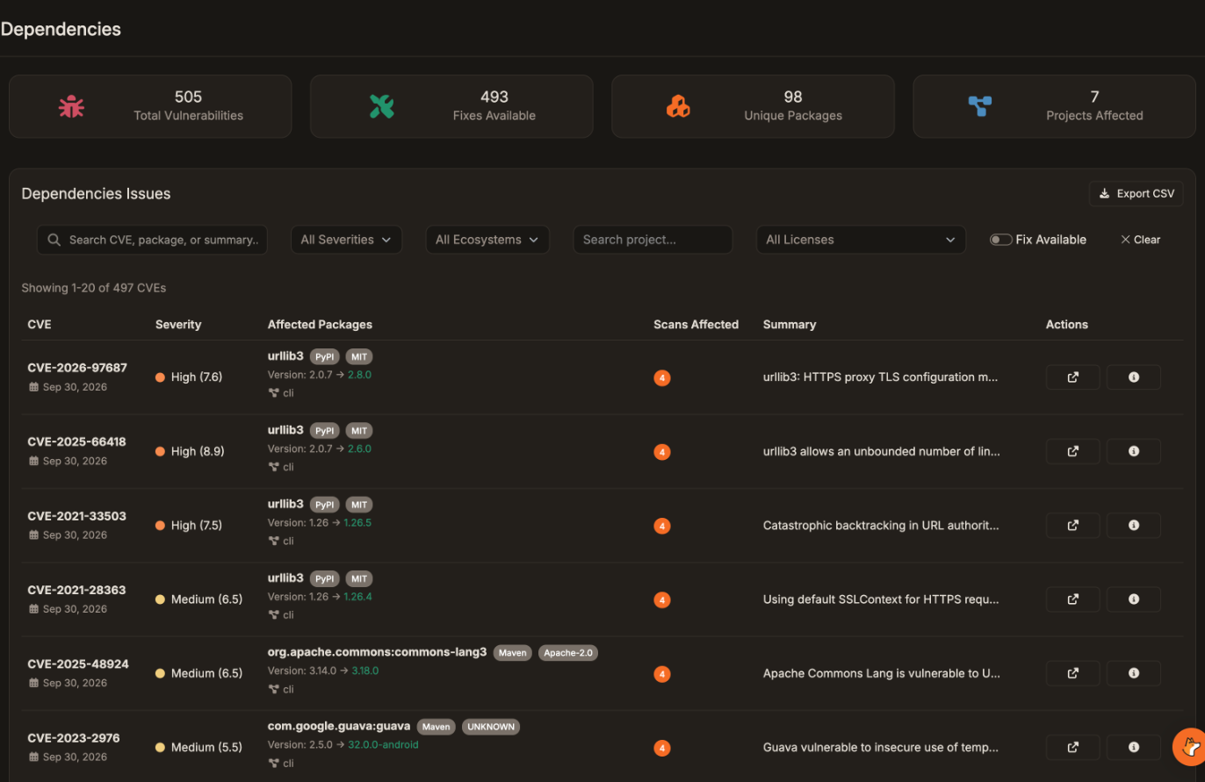Click fixed version 3.18.0
The height and width of the screenshot is (782, 1205).
pos(364,671)
